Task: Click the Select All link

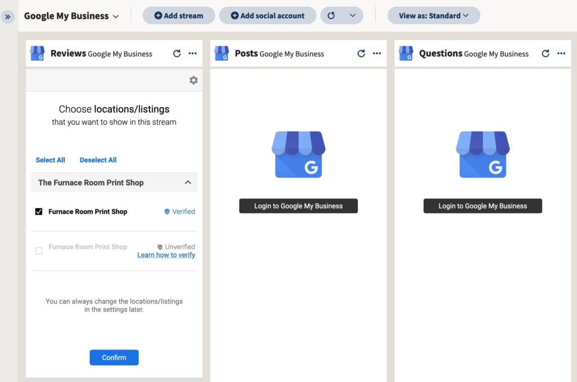Action: pos(50,160)
